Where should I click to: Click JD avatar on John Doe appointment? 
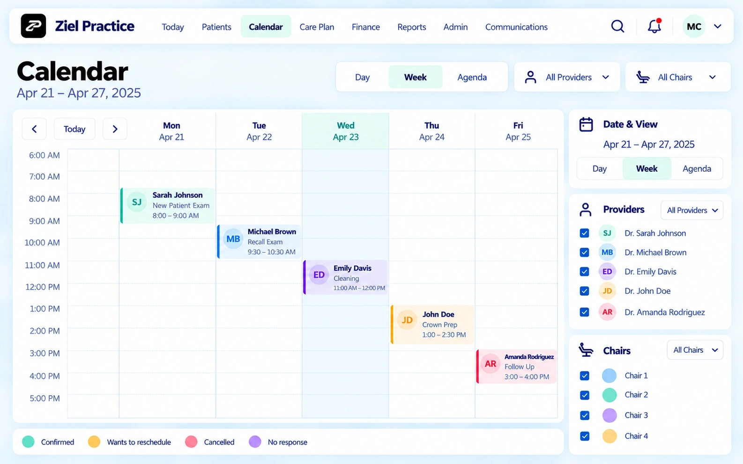click(x=407, y=320)
